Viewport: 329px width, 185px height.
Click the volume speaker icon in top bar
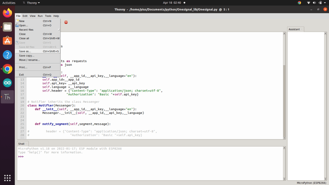coord(314,3)
